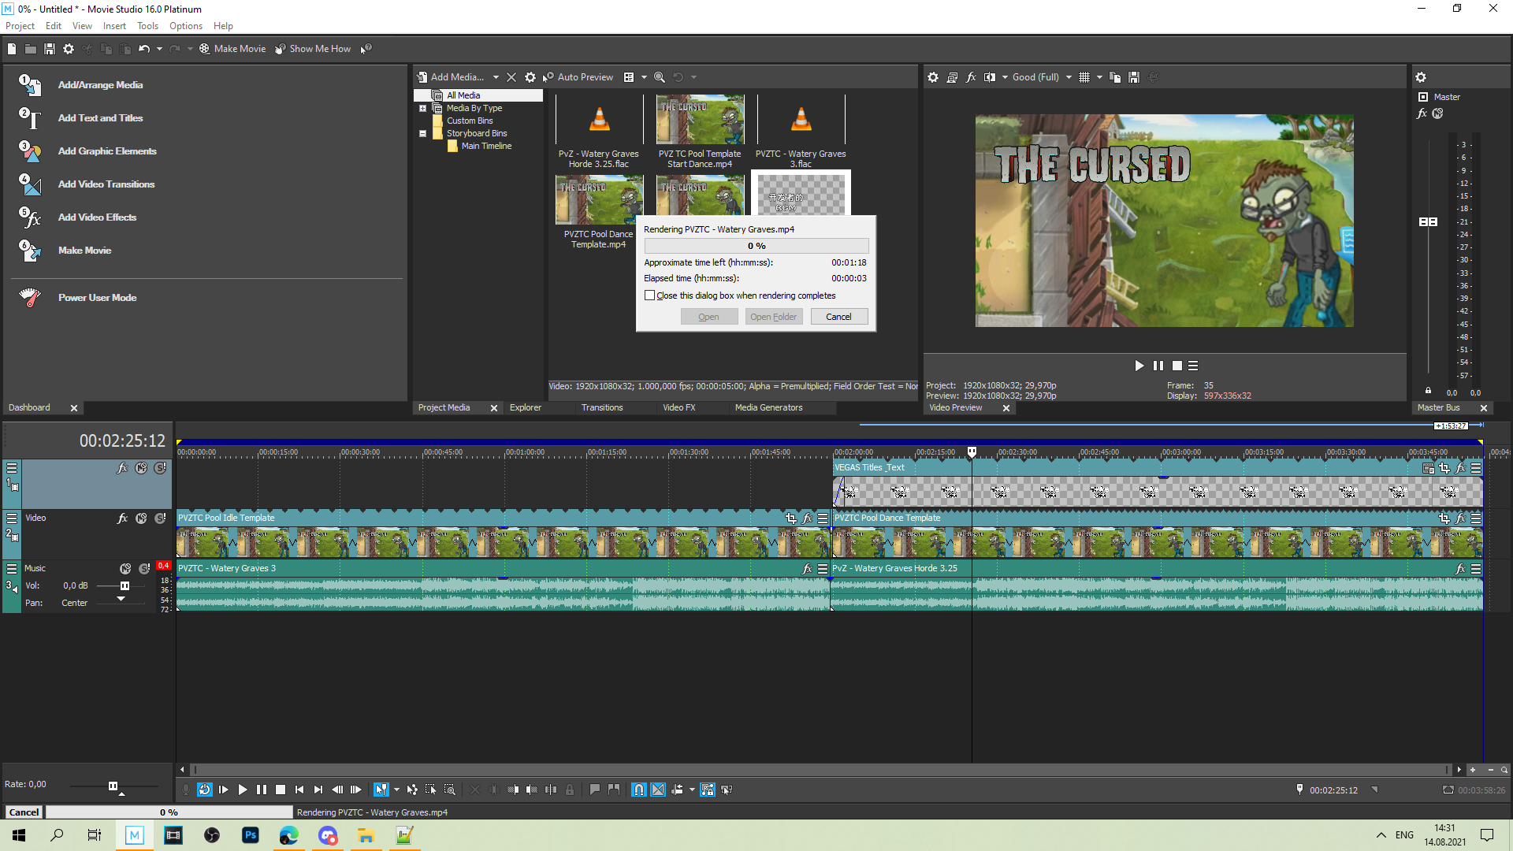Toggle Enable Snapping magnet button
1513x851 pixels.
pyautogui.click(x=639, y=790)
